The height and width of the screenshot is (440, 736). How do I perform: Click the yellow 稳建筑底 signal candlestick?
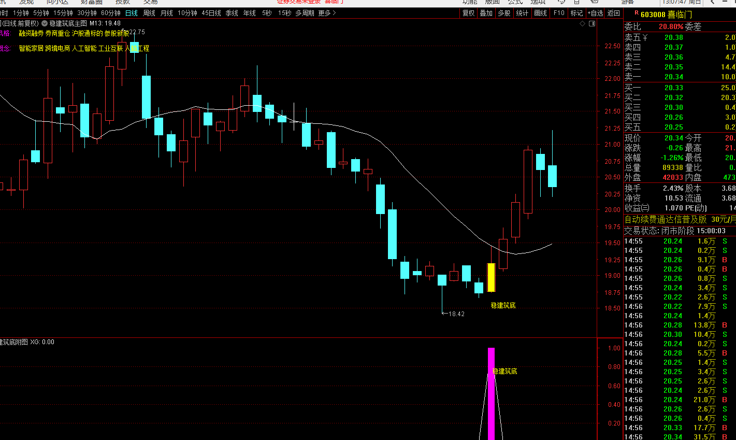(491, 277)
